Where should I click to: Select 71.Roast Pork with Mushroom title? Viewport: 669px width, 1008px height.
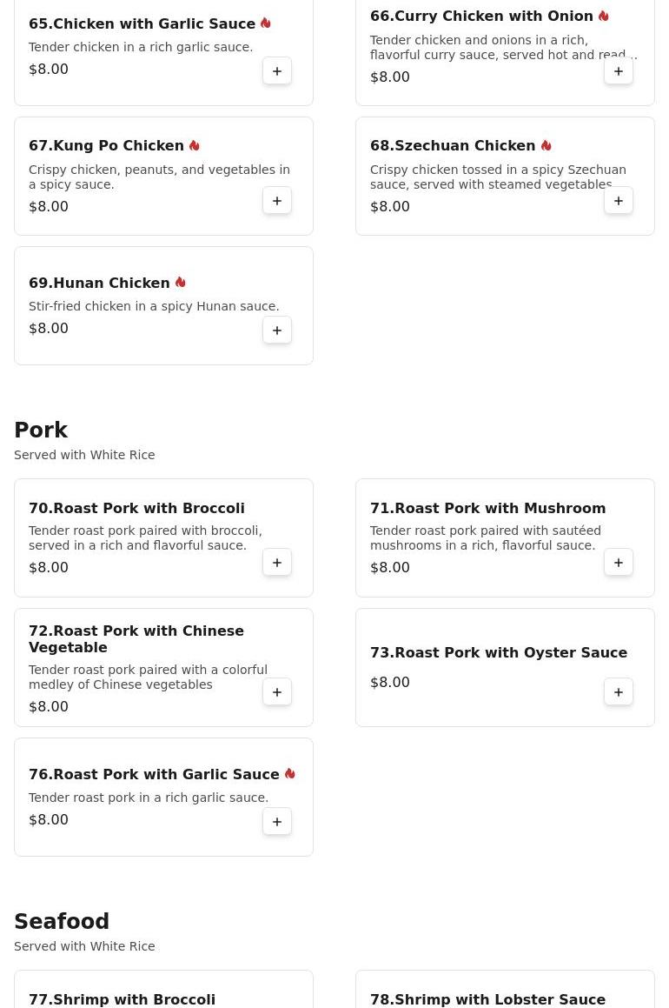tap(487, 508)
